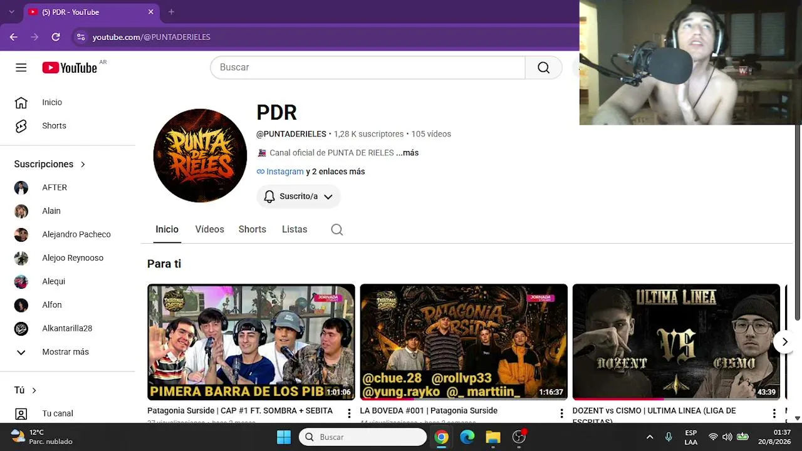Click the search magnifier button
The height and width of the screenshot is (451, 802).
tap(543, 68)
